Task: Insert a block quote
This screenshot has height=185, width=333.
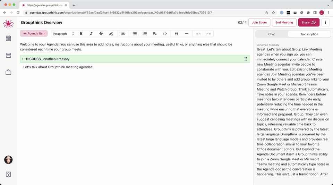Action: (177, 34)
